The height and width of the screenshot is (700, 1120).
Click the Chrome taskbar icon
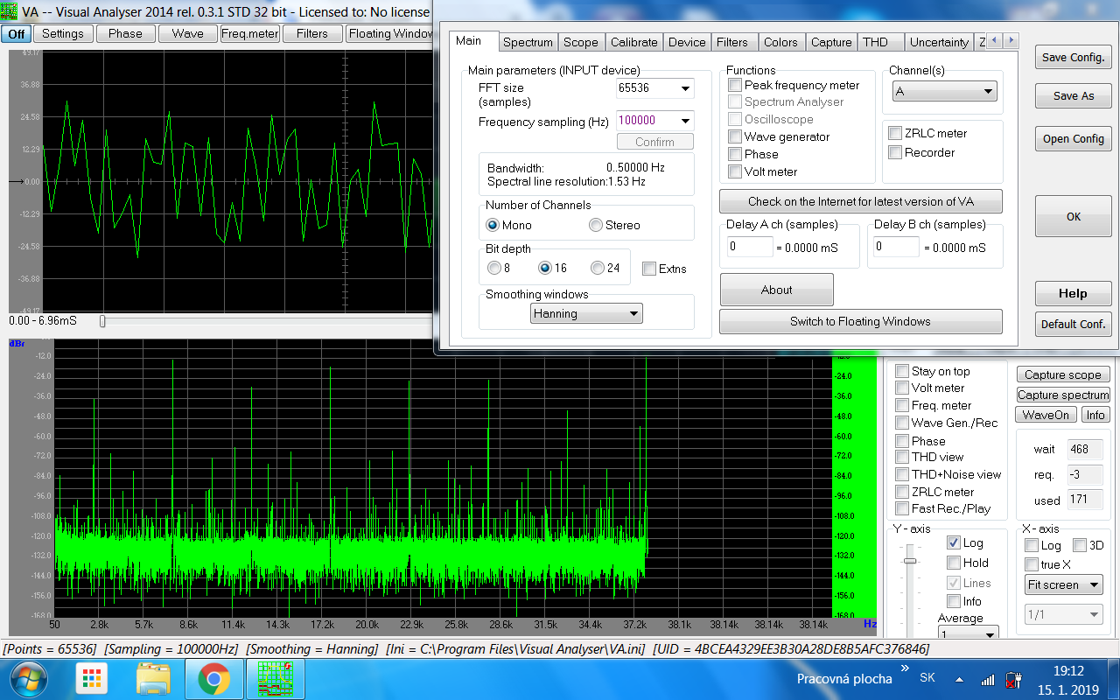pos(213,679)
